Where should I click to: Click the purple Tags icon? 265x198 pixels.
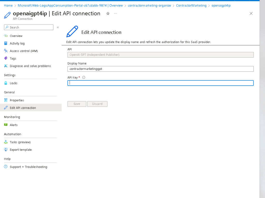[x=6, y=58]
